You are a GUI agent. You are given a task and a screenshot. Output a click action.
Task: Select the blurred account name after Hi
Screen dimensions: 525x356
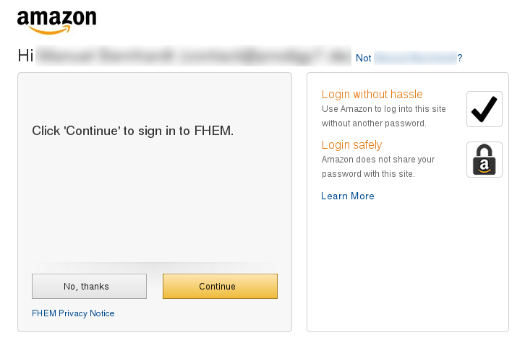[193, 56]
